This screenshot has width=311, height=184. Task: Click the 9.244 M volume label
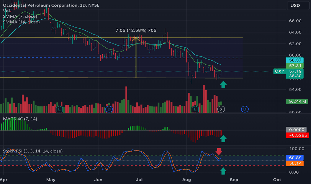(x=297, y=101)
